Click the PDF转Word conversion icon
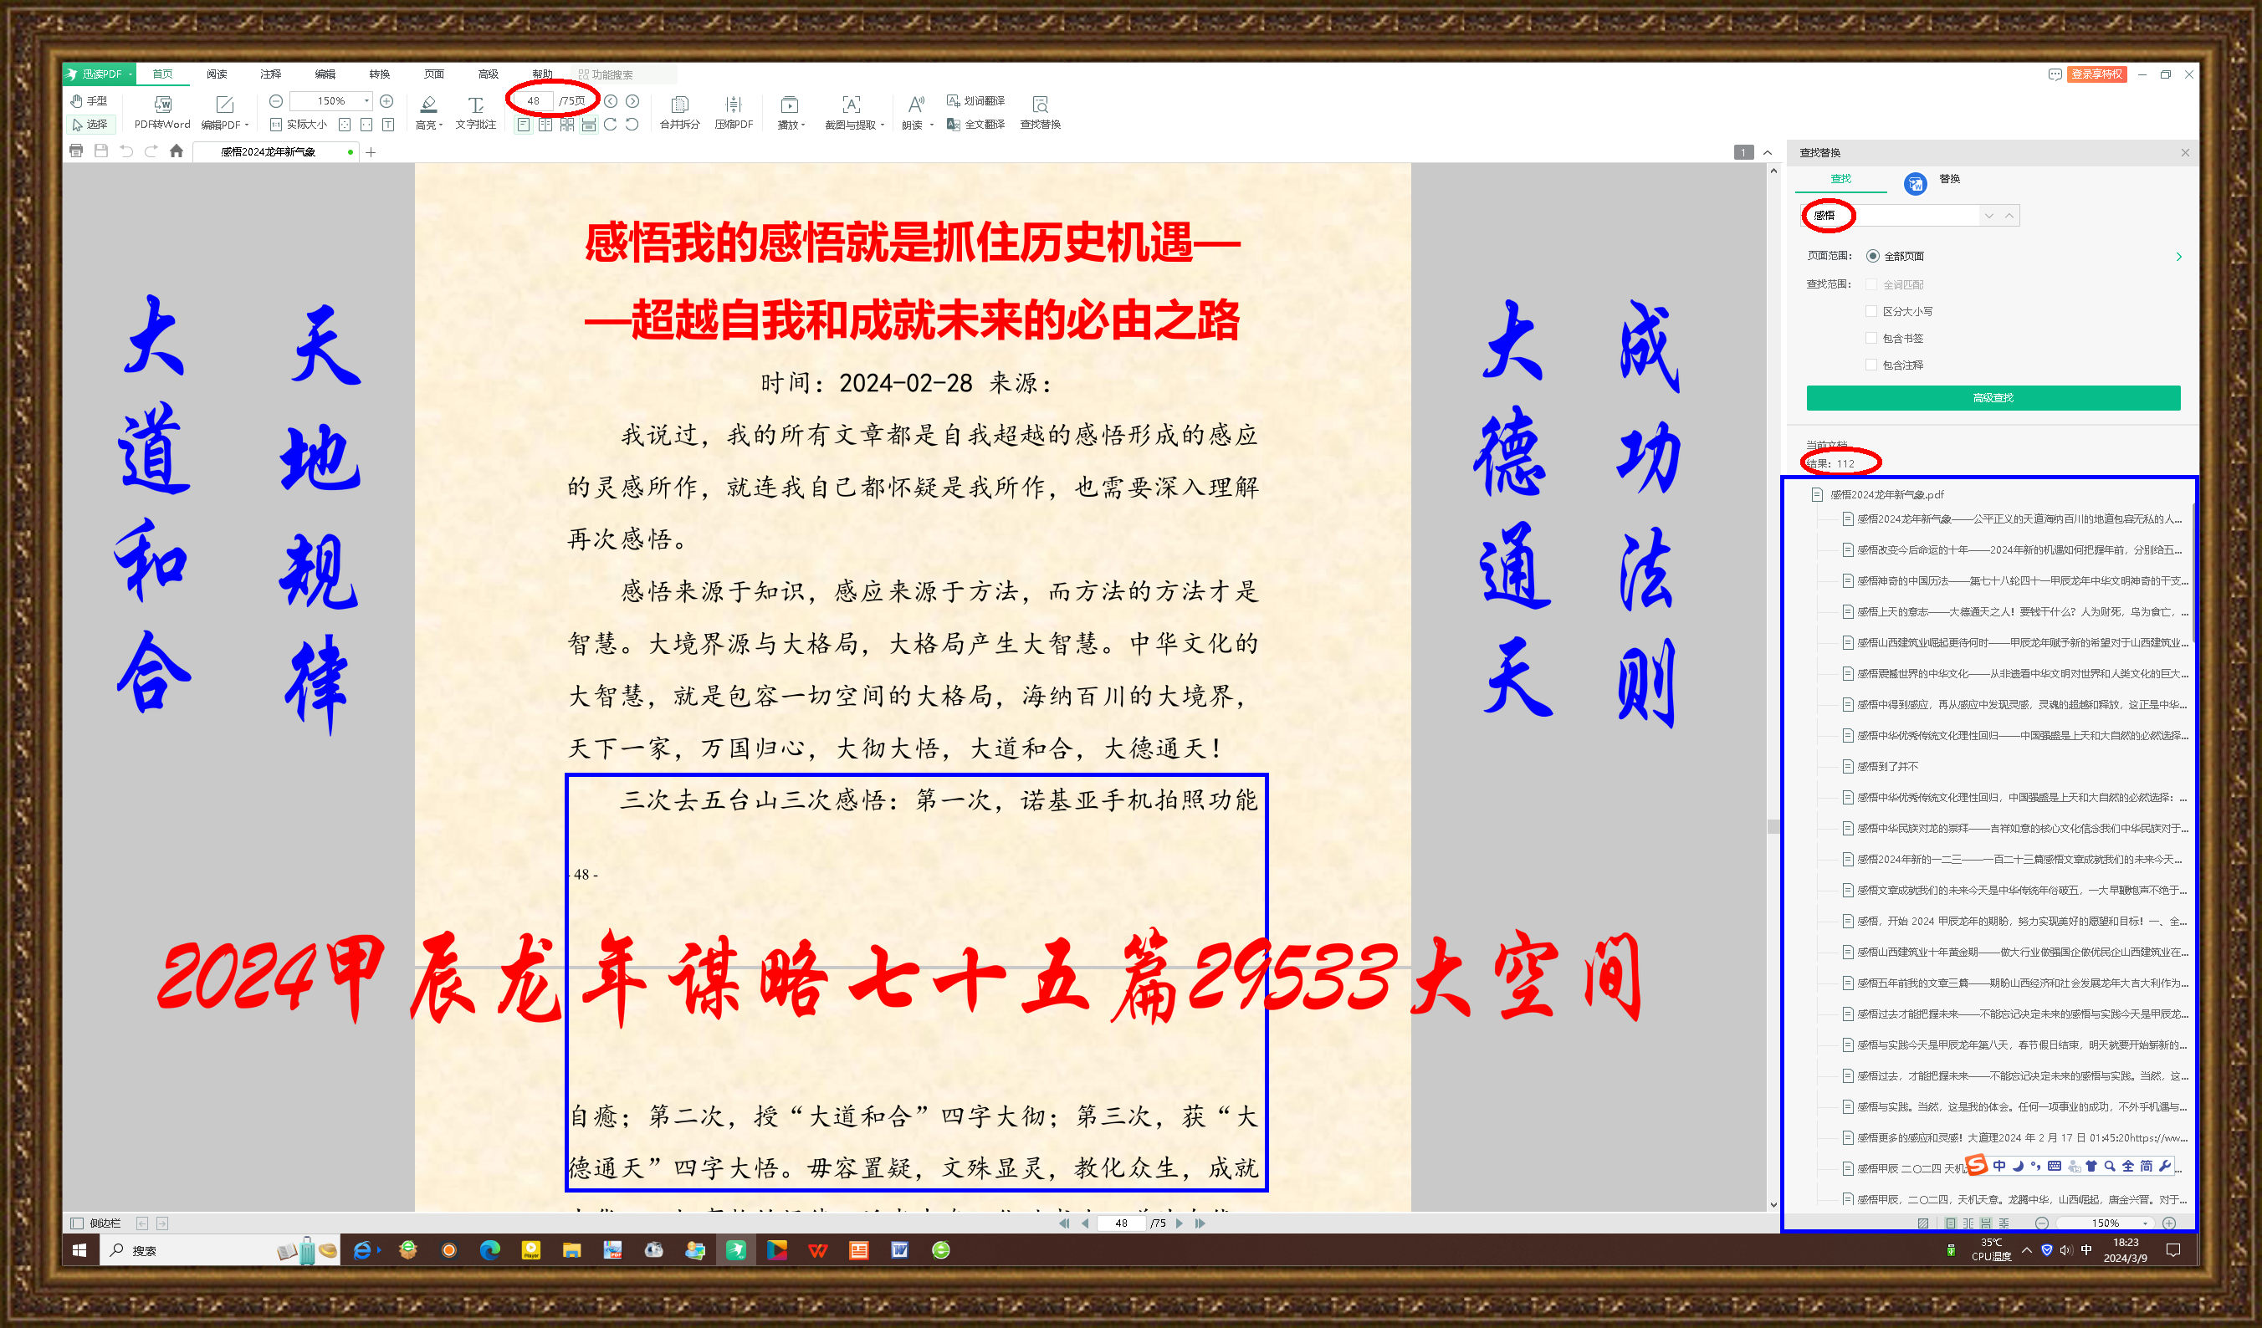 [162, 105]
